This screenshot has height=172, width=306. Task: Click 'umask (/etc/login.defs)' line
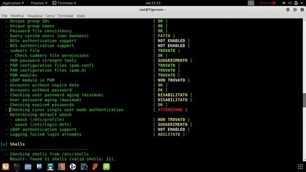43,124
